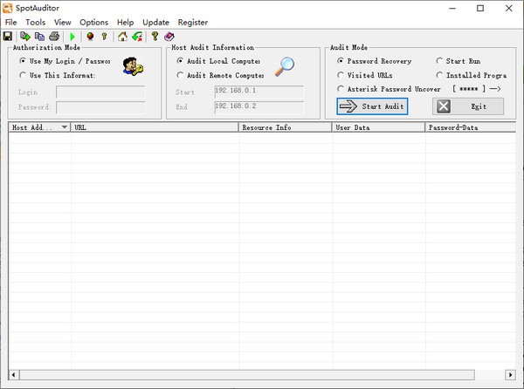Image resolution: width=524 pixels, height=389 pixels.
Task: Open the View menu
Action: [x=63, y=23]
